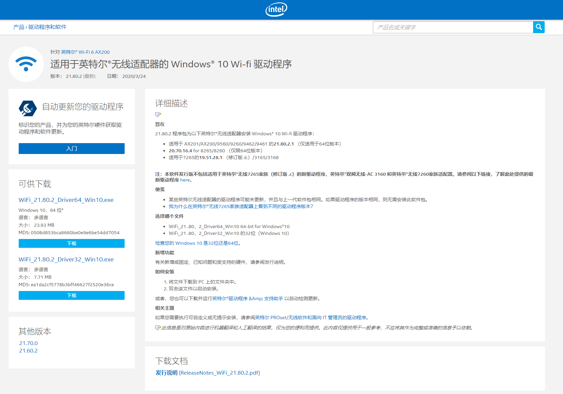Open 英特尔驱动程序 &Amp; 支持助手 link
This screenshot has height=394, width=563.
(248, 298)
